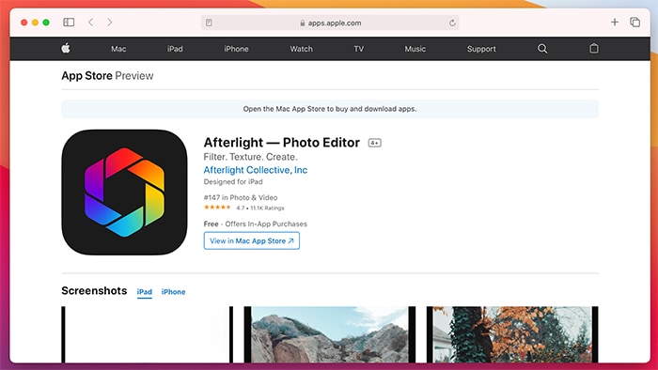Click 'Offers In-App Purchases' text
Viewport: 658px width, 370px height.
pos(266,224)
